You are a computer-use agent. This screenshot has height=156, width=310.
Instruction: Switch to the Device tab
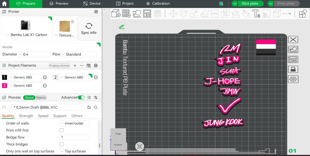pos(92,4)
